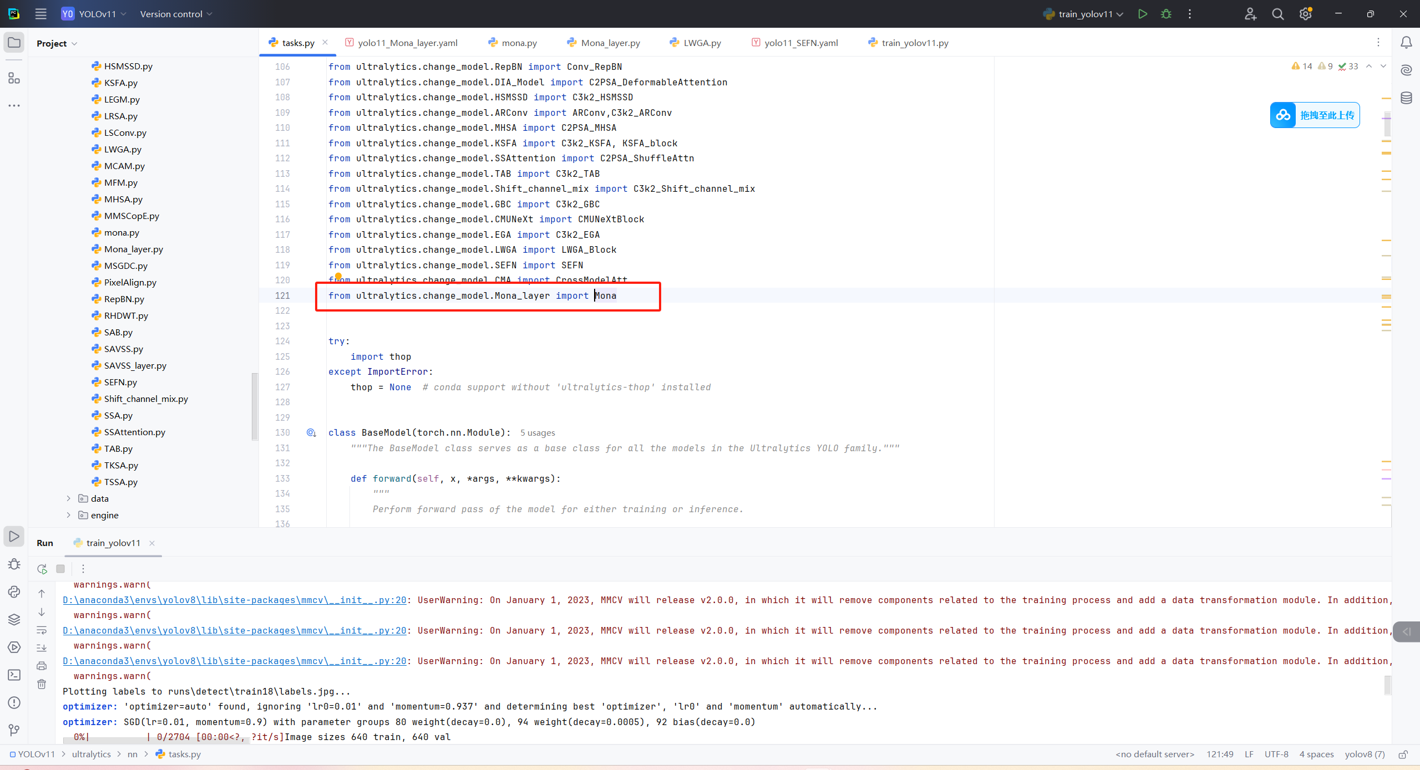Toggle soft-wrap in the Run console
The height and width of the screenshot is (770, 1420).
(42, 630)
